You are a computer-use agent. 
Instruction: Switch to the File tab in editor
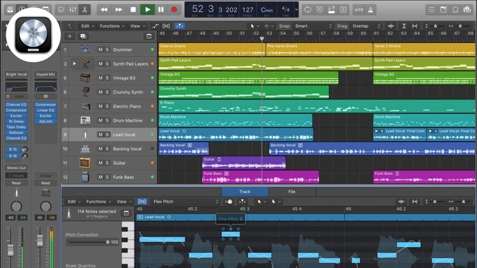pyautogui.click(x=292, y=192)
